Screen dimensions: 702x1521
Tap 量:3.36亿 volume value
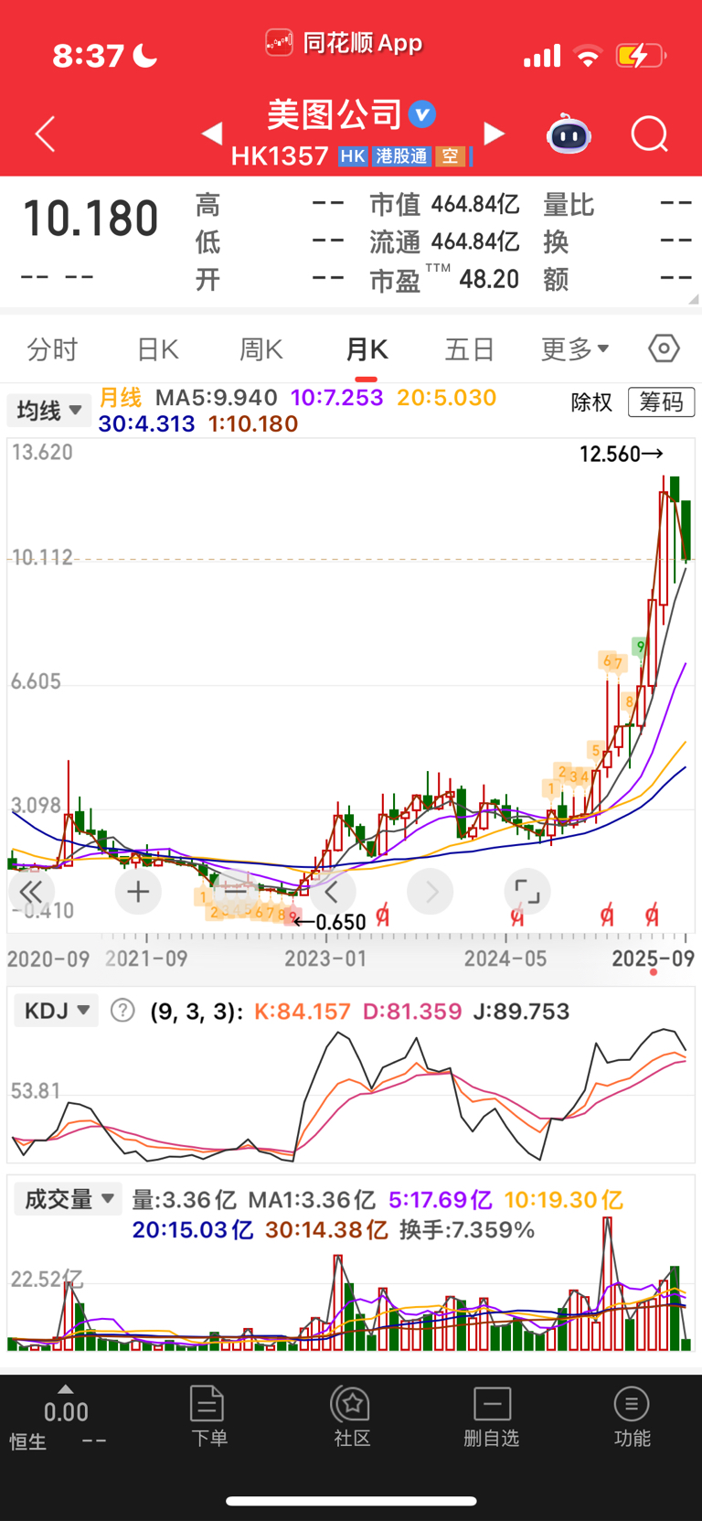tap(185, 1200)
